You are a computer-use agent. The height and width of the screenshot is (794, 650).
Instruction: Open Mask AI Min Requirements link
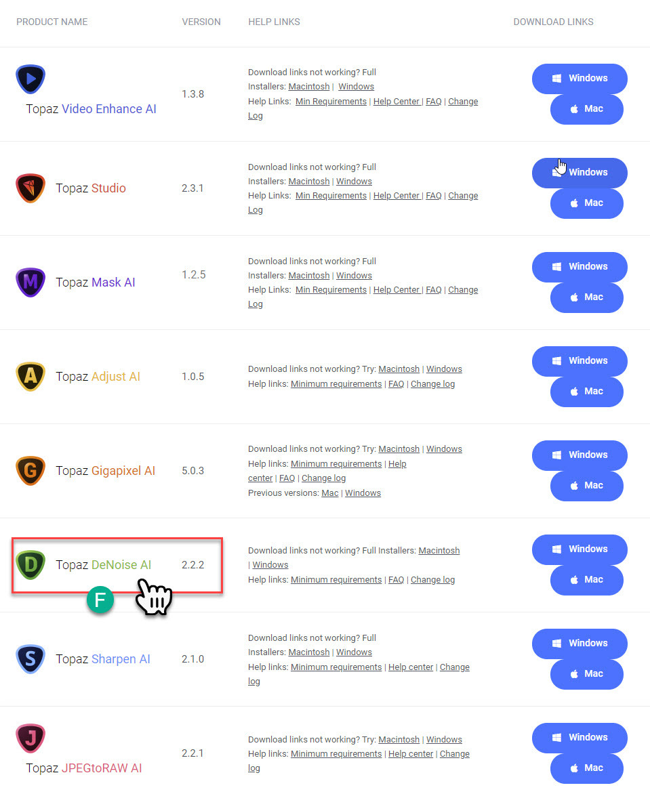coord(331,290)
